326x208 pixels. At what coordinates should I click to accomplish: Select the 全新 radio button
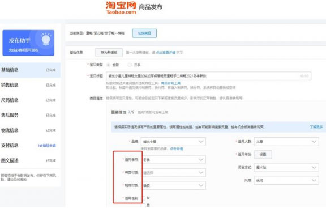click(108, 65)
